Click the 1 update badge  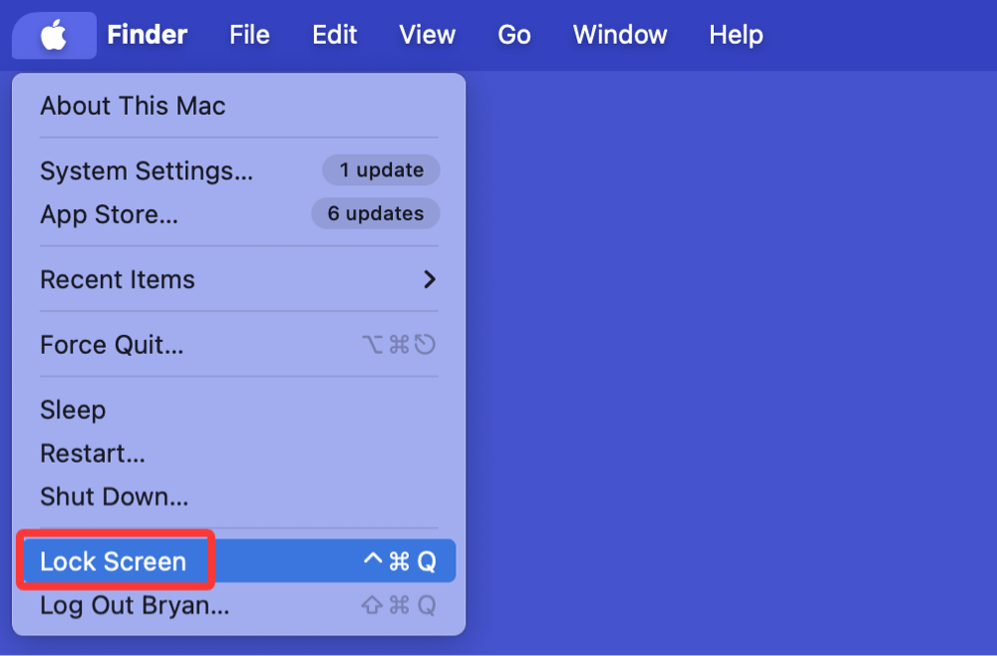tap(381, 169)
